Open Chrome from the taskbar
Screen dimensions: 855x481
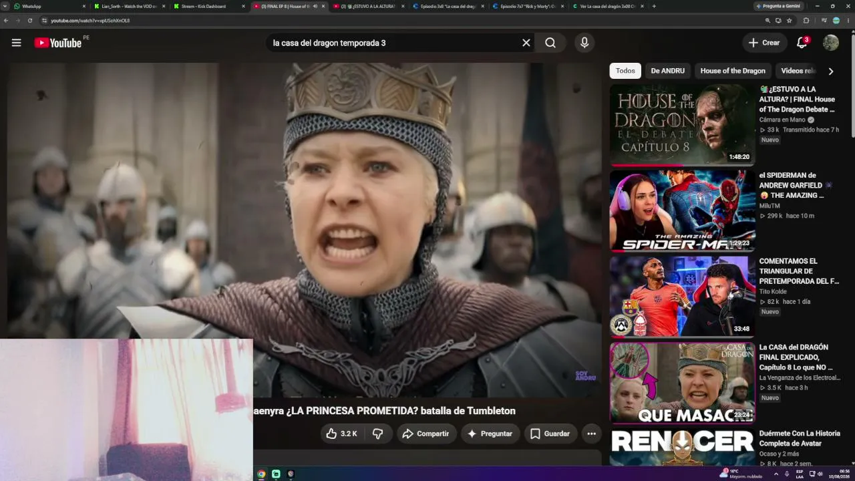261,474
